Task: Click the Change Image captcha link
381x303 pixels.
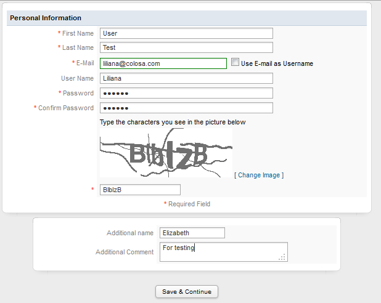Action: pyautogui.click(x=259, y=175)
